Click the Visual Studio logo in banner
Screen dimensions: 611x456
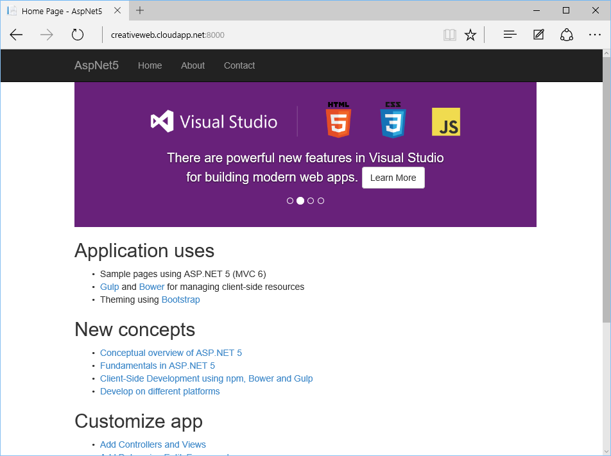[x=214, y=121]
